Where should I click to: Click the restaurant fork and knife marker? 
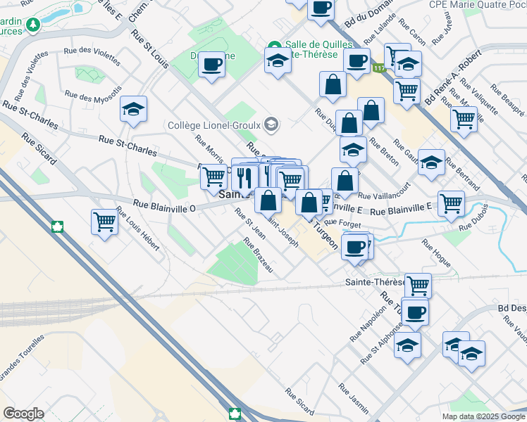(x=244, y=176)
